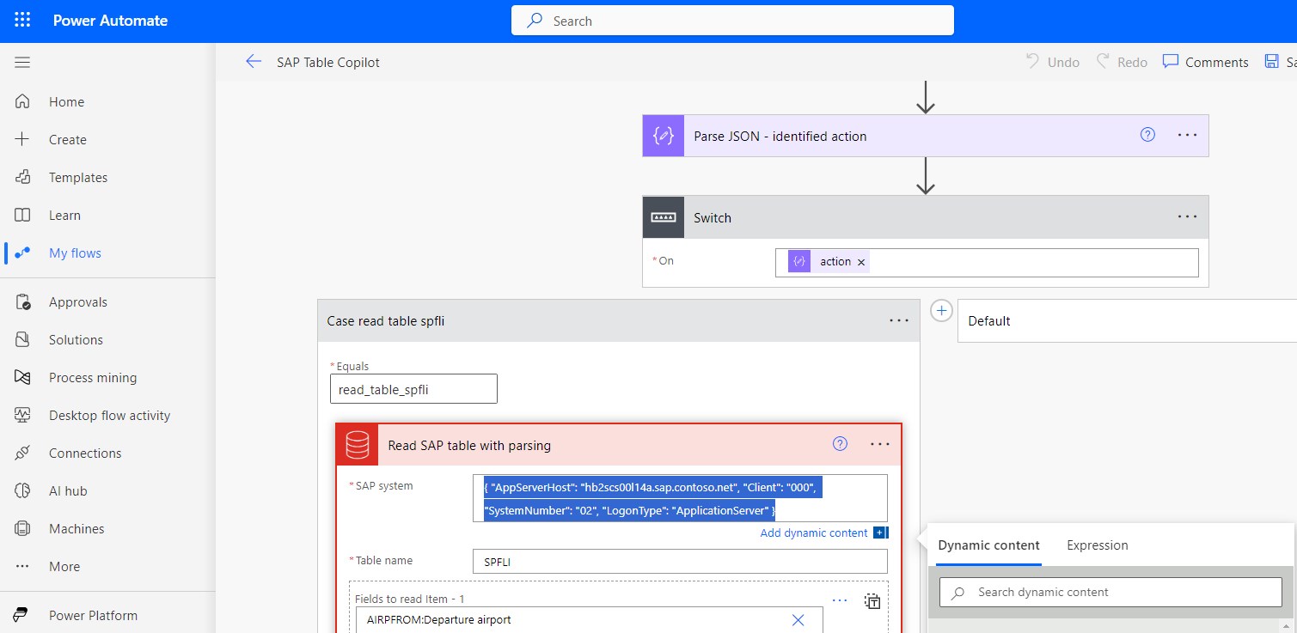Click the Learn book icon
Screen dimensions: 1297x633
click(22, 215)
